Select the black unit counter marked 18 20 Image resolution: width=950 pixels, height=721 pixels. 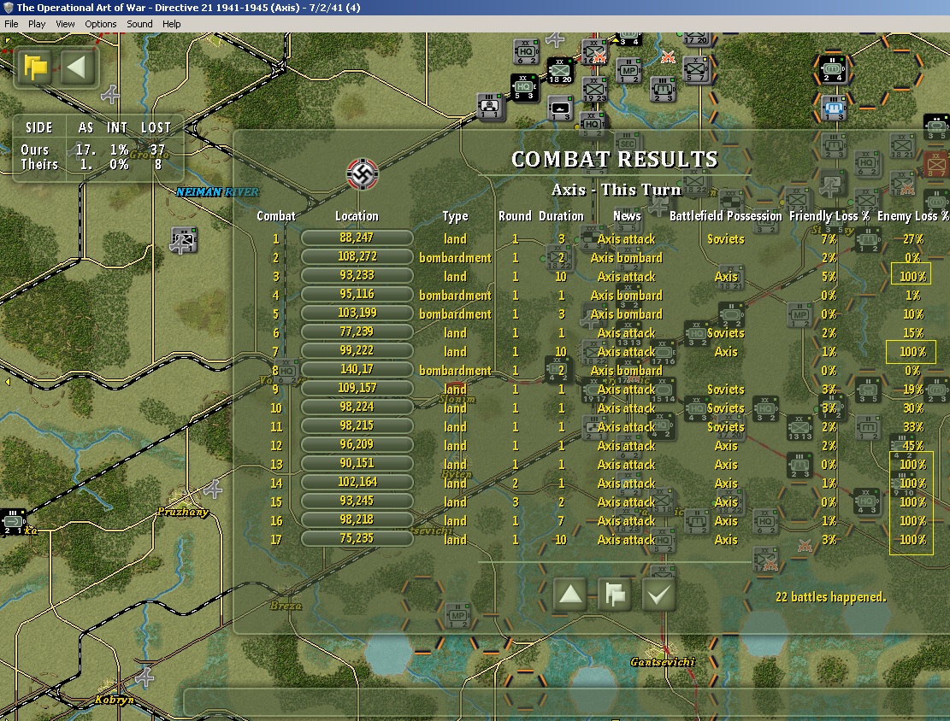[x=560, y=72]
